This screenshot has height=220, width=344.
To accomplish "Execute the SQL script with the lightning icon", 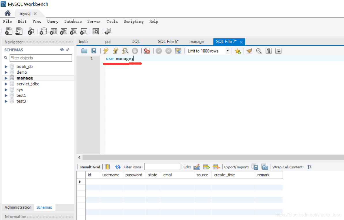I will coord(106,51).
